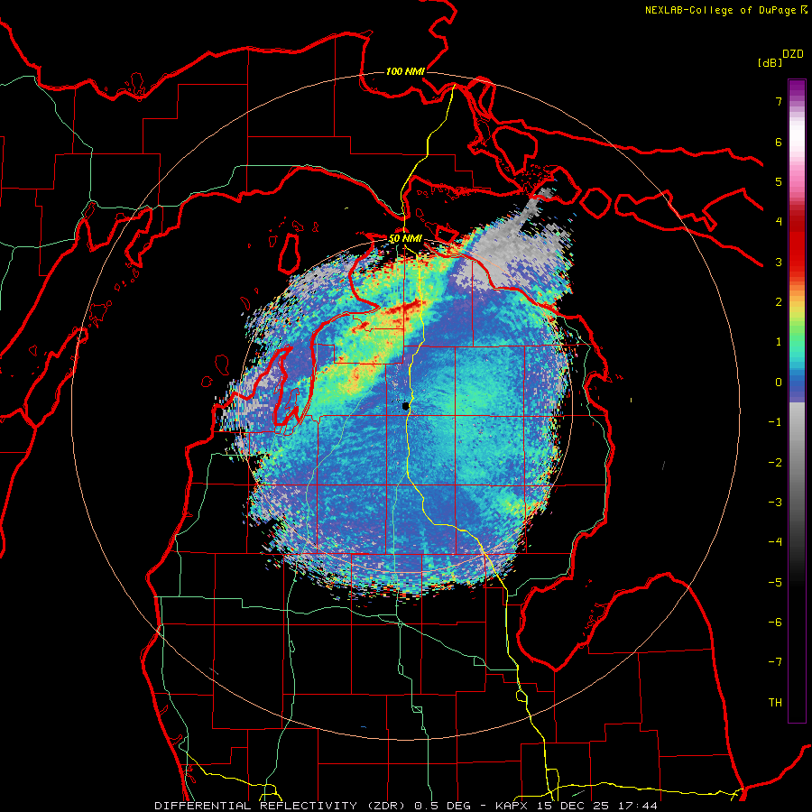Click the DIFFERENTIAL REFLECTIVITY (ZDR) product title
This screenshot has height=812, width=812.
coord(281,806)
